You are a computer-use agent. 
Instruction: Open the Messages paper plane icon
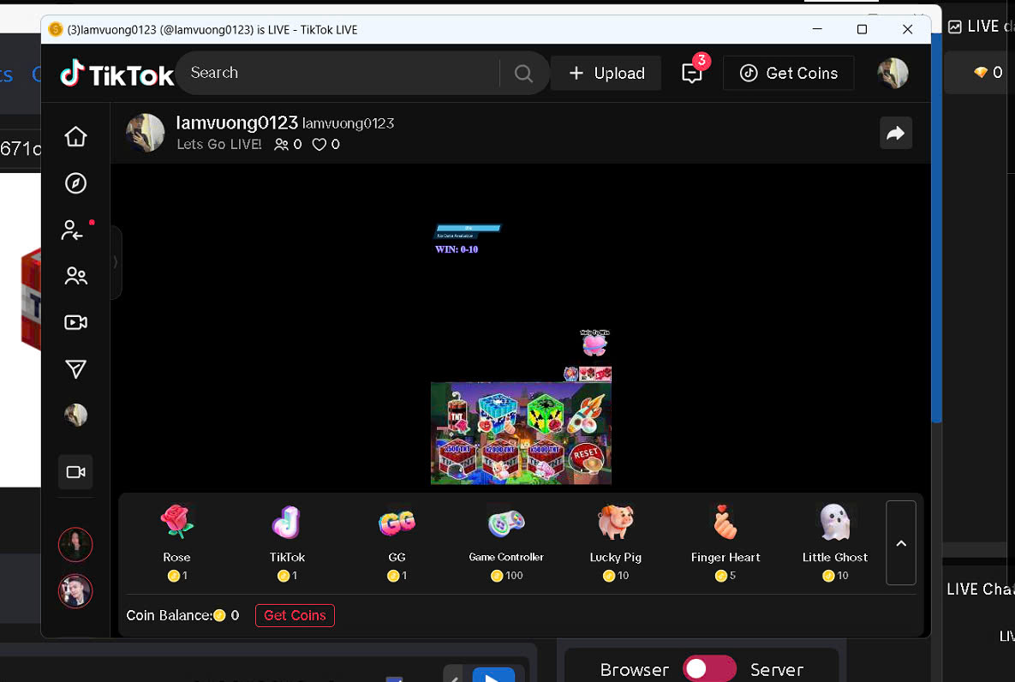click(75, 368)
